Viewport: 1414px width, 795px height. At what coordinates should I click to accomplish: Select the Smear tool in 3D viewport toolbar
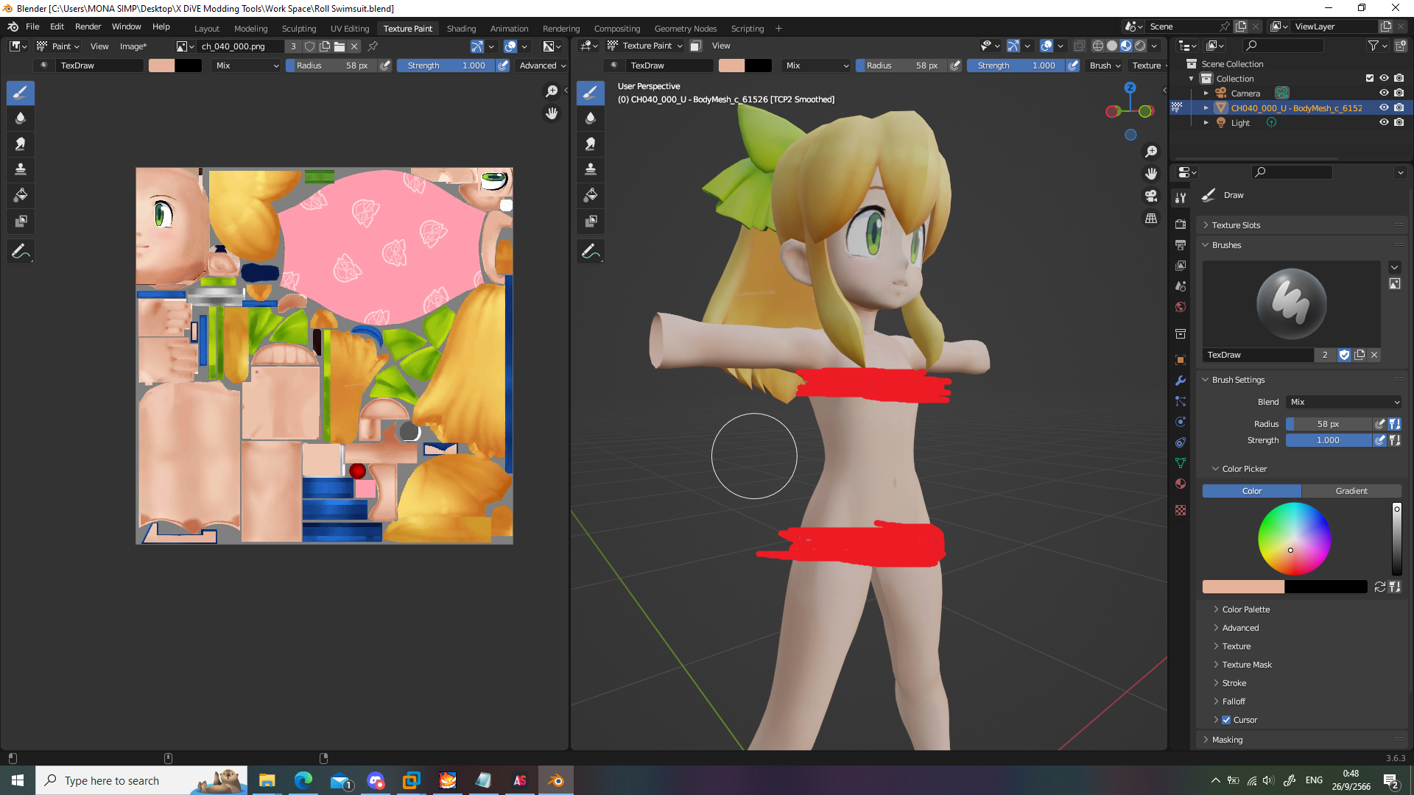(591, 144)
